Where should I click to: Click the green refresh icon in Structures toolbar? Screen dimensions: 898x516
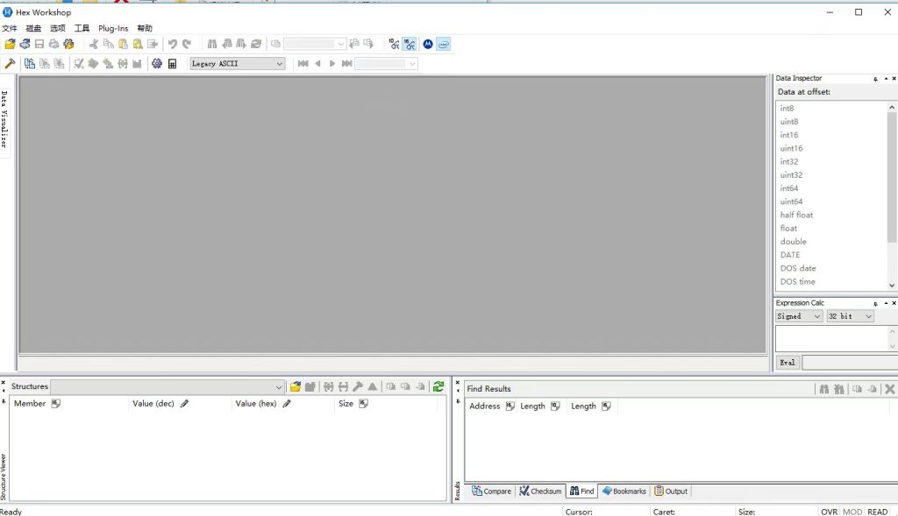[x=438, y=386]
